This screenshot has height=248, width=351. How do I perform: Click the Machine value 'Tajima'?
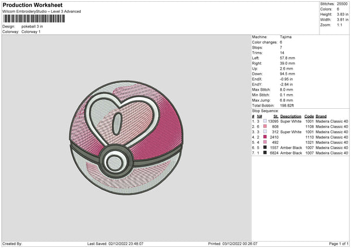(285, 37)
